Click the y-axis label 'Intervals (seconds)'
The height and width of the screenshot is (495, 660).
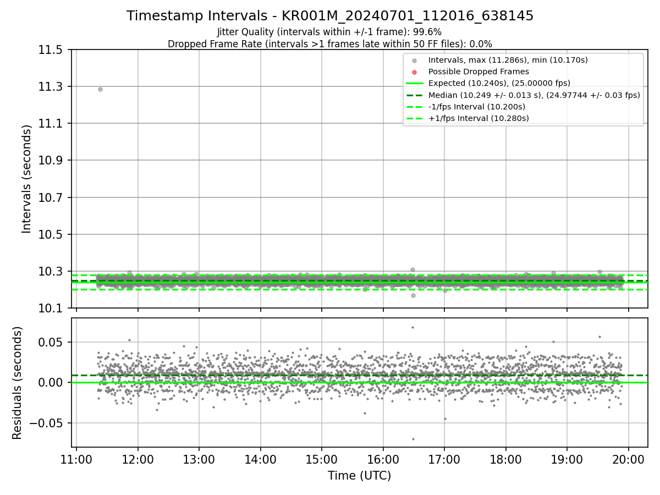pos(27,179)
